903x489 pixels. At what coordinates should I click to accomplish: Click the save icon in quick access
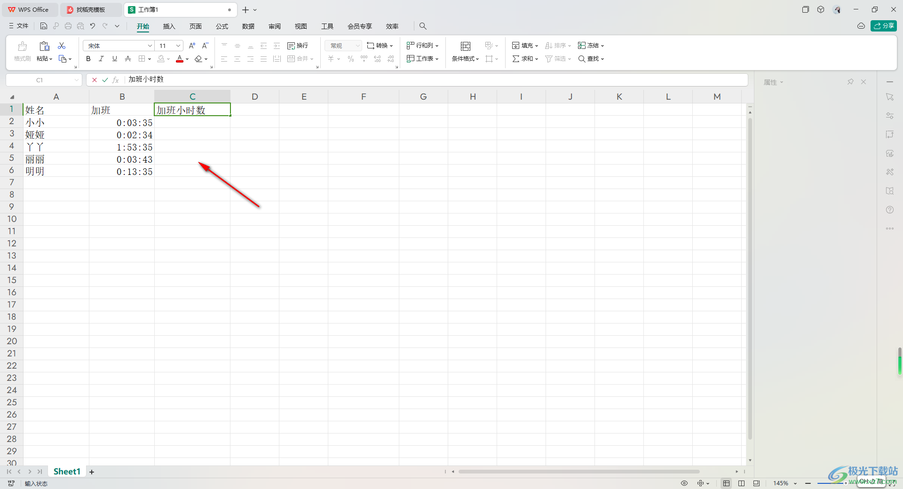pyautogui.click(x=44, y=26)
